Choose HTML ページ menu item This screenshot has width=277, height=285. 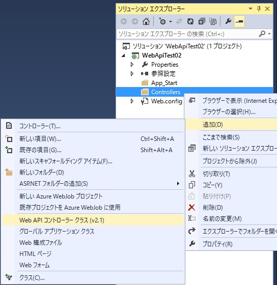click(x=93, y=254)
